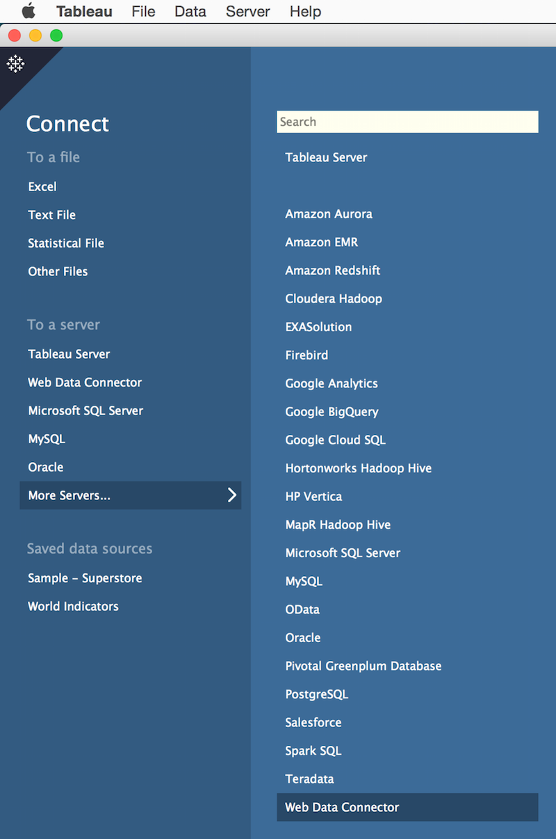Open the File menu
556x839 pixels.
pos(143,11)
